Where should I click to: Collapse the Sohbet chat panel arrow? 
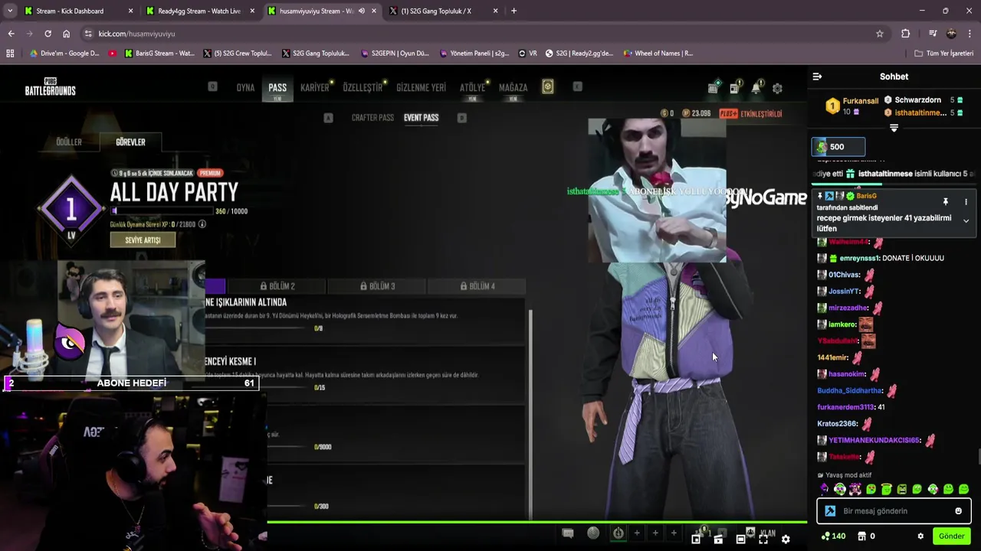click(817, 77)
